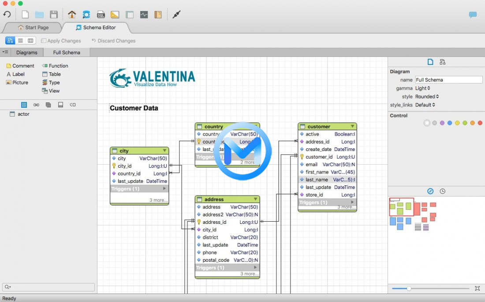Open the diagram properties page icon
Image resolution: width=485 pixels, height=302 pixels.
pyautogui.click(x=430, y=62)
